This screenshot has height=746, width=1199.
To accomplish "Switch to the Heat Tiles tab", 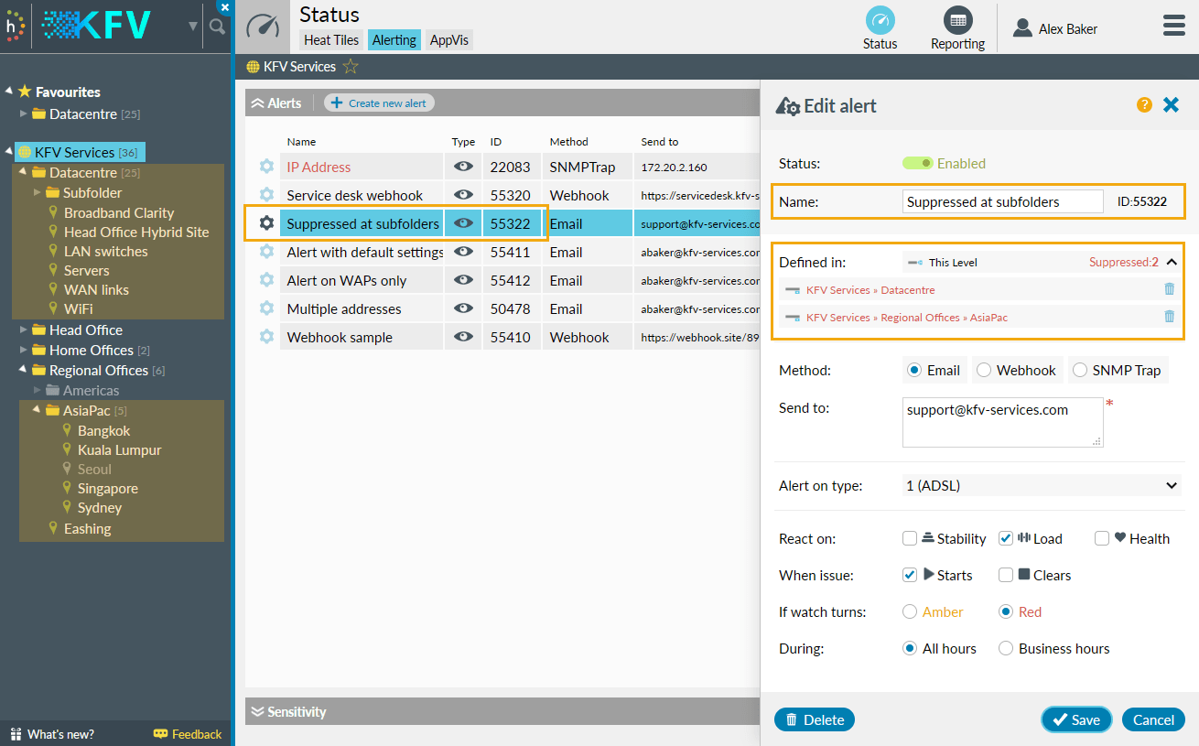I will [x=330, y=39].
